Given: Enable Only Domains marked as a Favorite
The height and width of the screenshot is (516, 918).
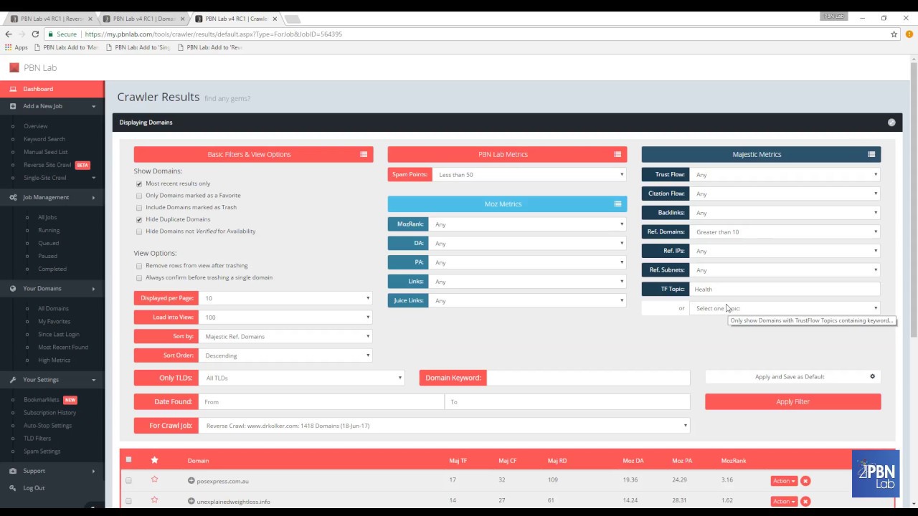Looking at the screenshot, I should point(139,196).
